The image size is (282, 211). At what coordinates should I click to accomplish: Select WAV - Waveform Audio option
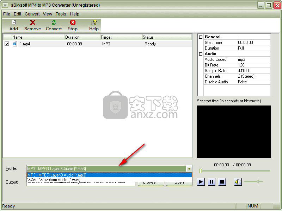[109, 180]
